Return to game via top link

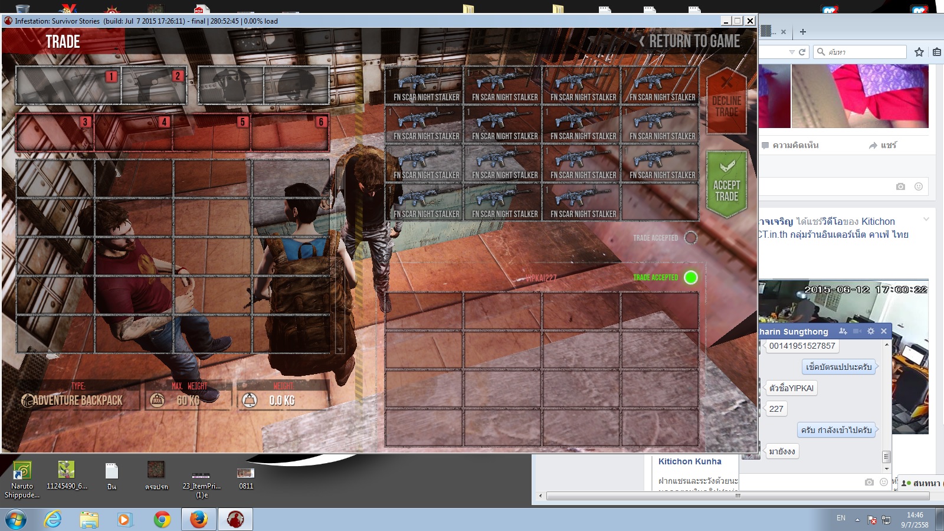click(x=690, y=41)
